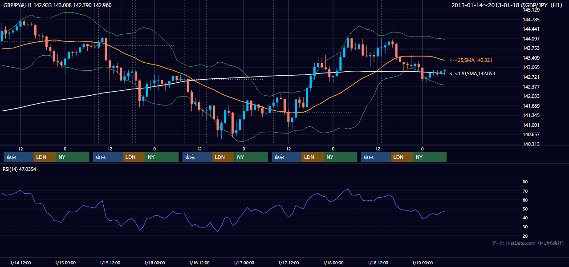Click price axis label 143.409
The width and height of the screenshot is (569, 267).
point(531,58)
